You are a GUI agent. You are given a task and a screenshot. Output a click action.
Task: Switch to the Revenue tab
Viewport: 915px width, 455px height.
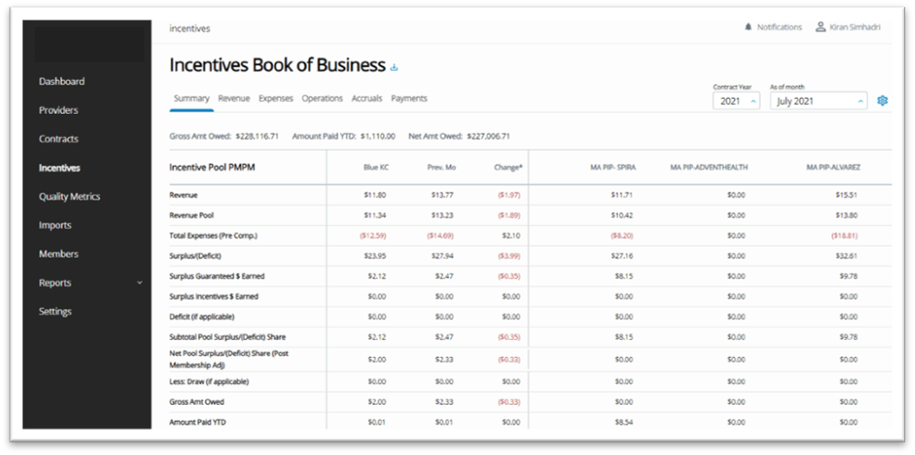point(233,99)
